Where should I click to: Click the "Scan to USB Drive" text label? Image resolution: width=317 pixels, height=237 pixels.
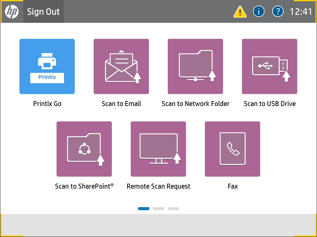pos(269,104)
